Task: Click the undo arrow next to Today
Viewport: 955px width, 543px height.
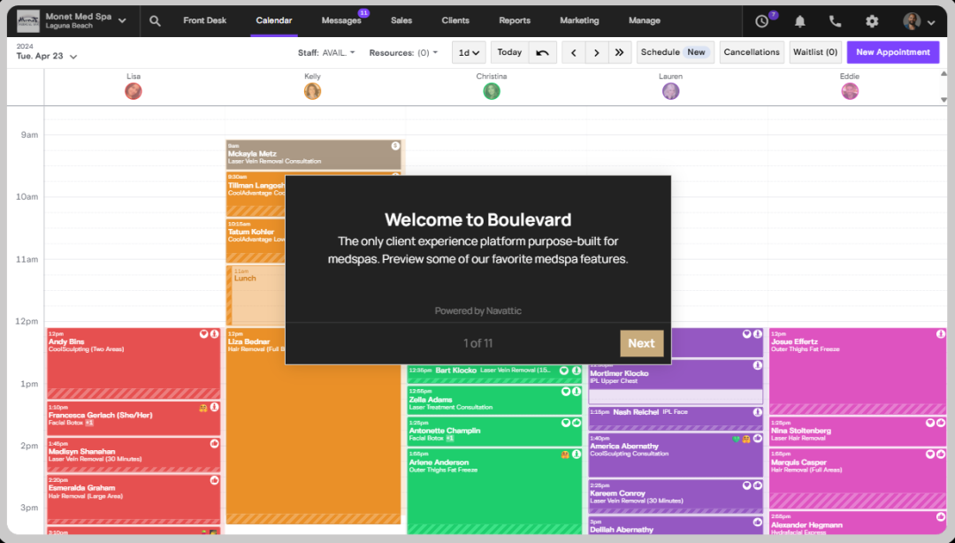Action: tap(542, 53)
